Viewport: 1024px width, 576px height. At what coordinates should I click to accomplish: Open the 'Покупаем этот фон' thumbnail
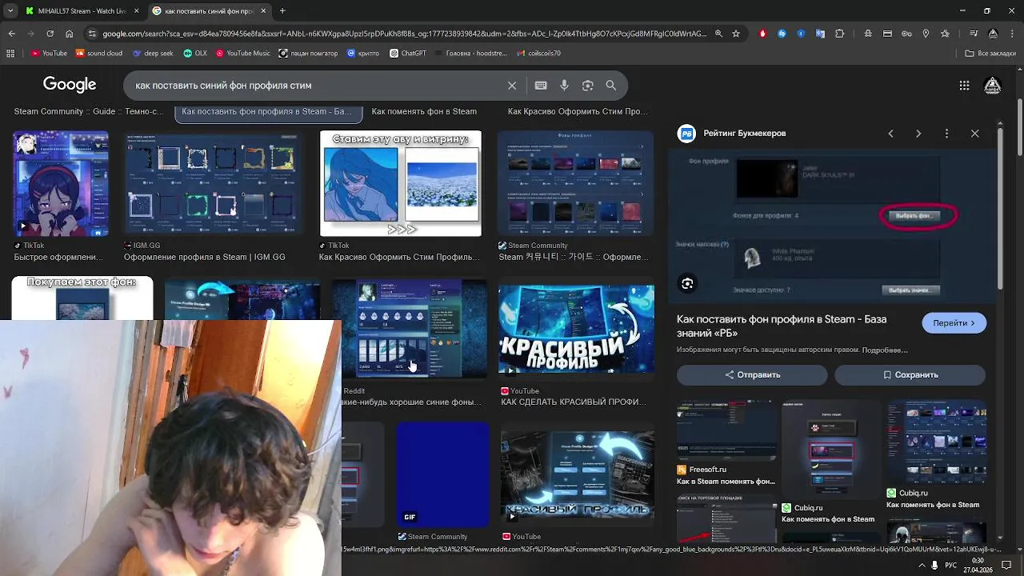coord(82,298)
